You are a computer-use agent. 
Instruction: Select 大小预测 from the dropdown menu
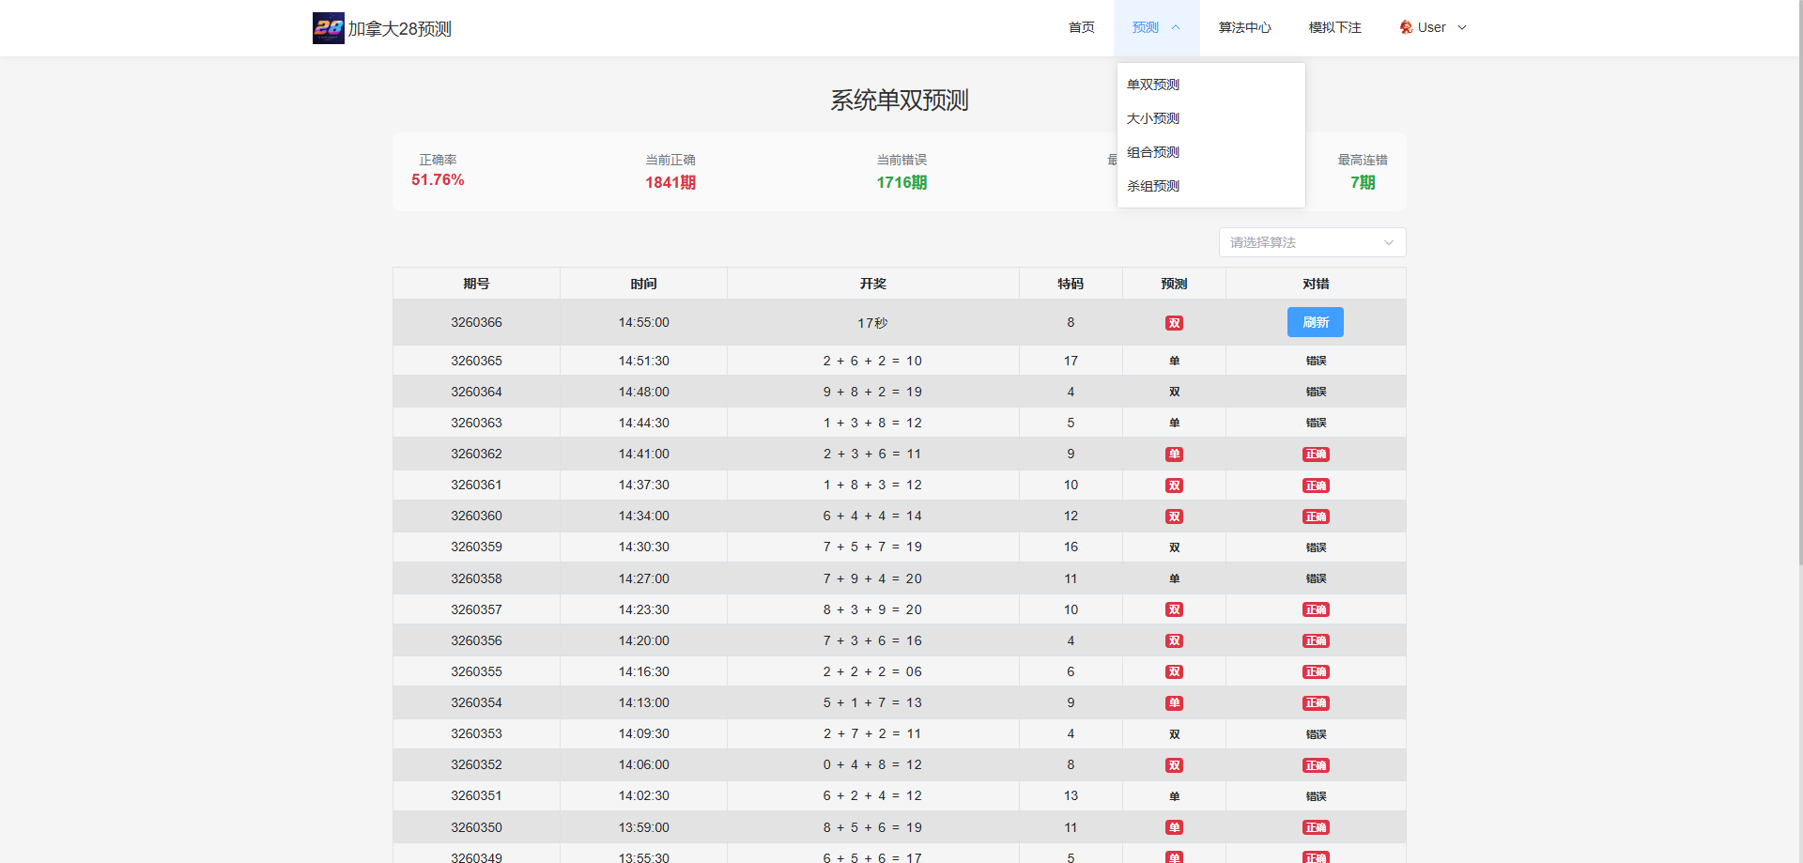(x=1153, y=118)
